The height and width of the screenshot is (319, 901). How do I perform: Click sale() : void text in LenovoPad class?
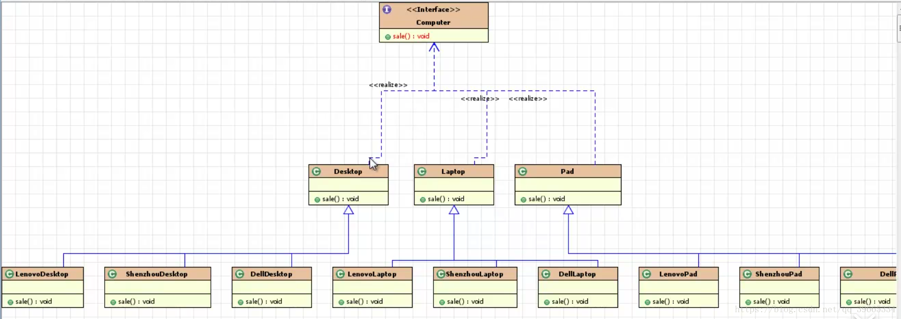click(x=671, y=301)
